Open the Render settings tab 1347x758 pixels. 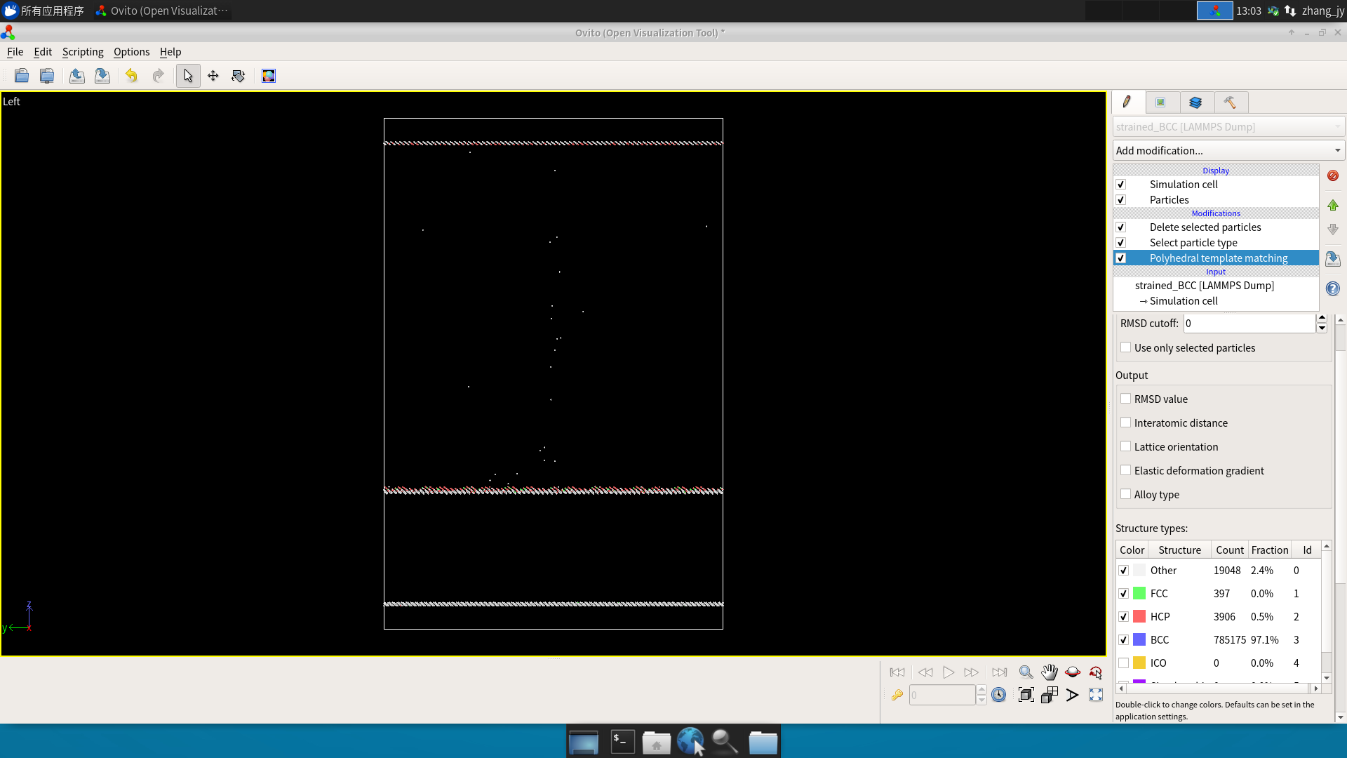tap(1161, 102)
